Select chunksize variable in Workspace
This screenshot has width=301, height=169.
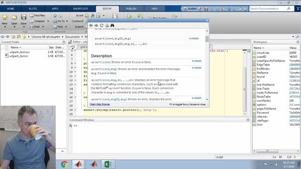[x=263, y=53]
